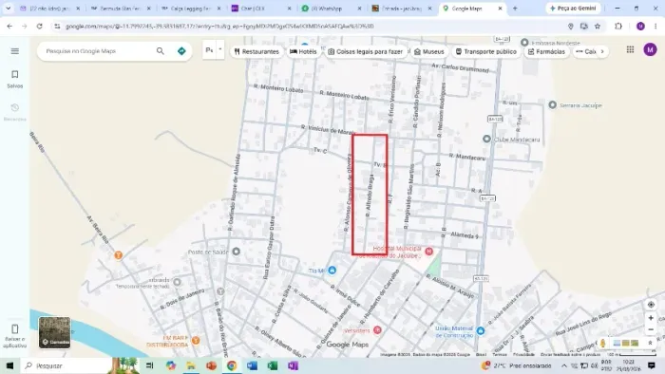This screenshot has width=665, height=374.
Task: Click Clube Mandacaru map marker
Action: (x=486, y=139)
